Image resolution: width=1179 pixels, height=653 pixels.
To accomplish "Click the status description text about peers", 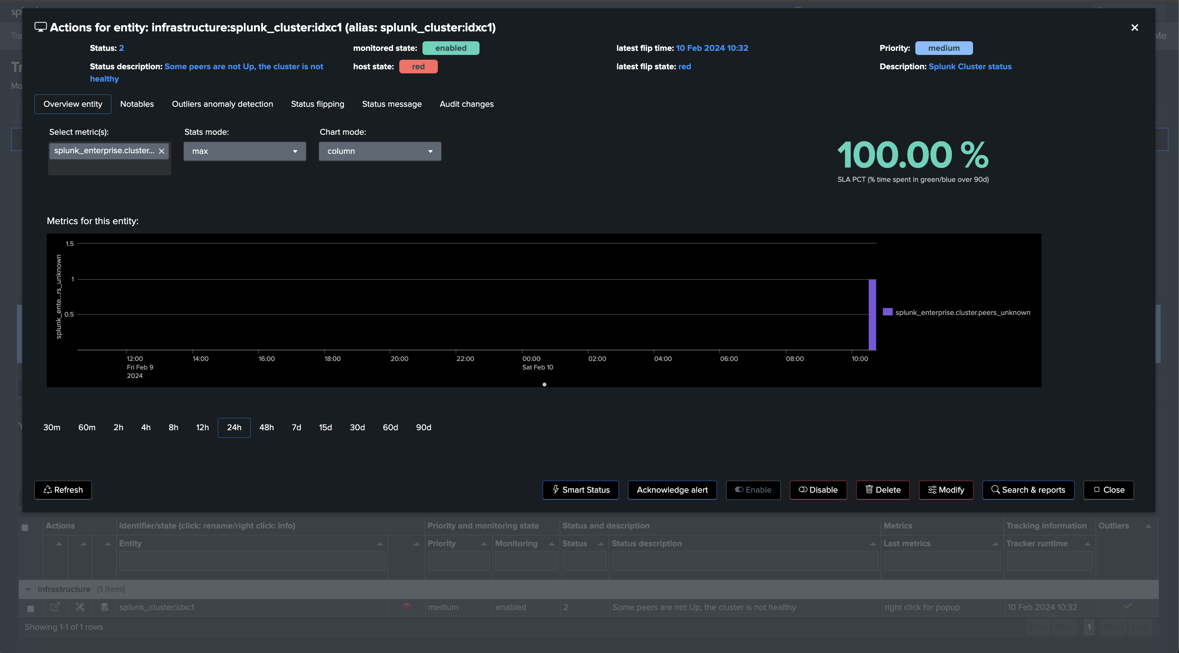I will click(x=206, y=73).
